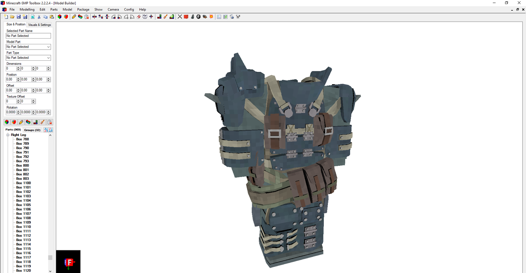
Task: Open the Config menu
Action: (129, 9)
